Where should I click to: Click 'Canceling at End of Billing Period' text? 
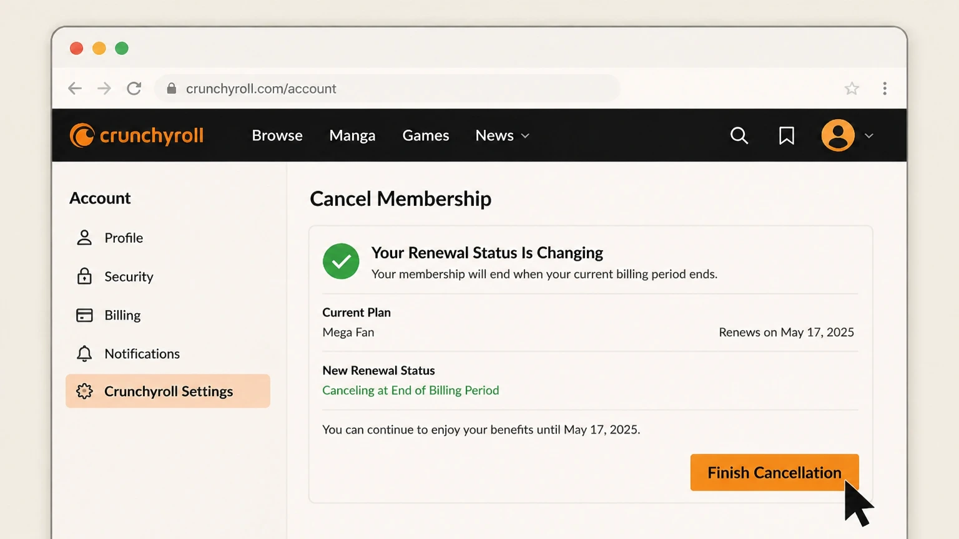(411, 391)
